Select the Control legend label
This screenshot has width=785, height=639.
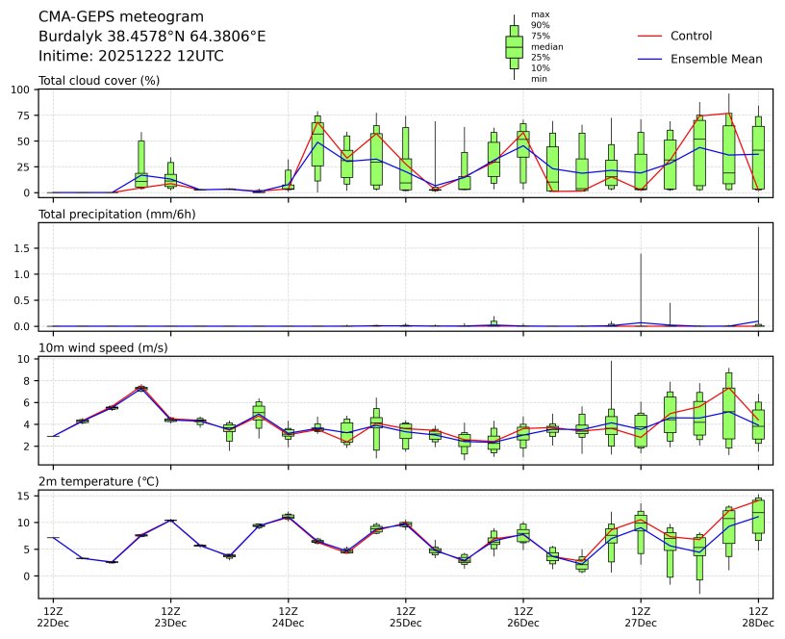coord(691,36)
